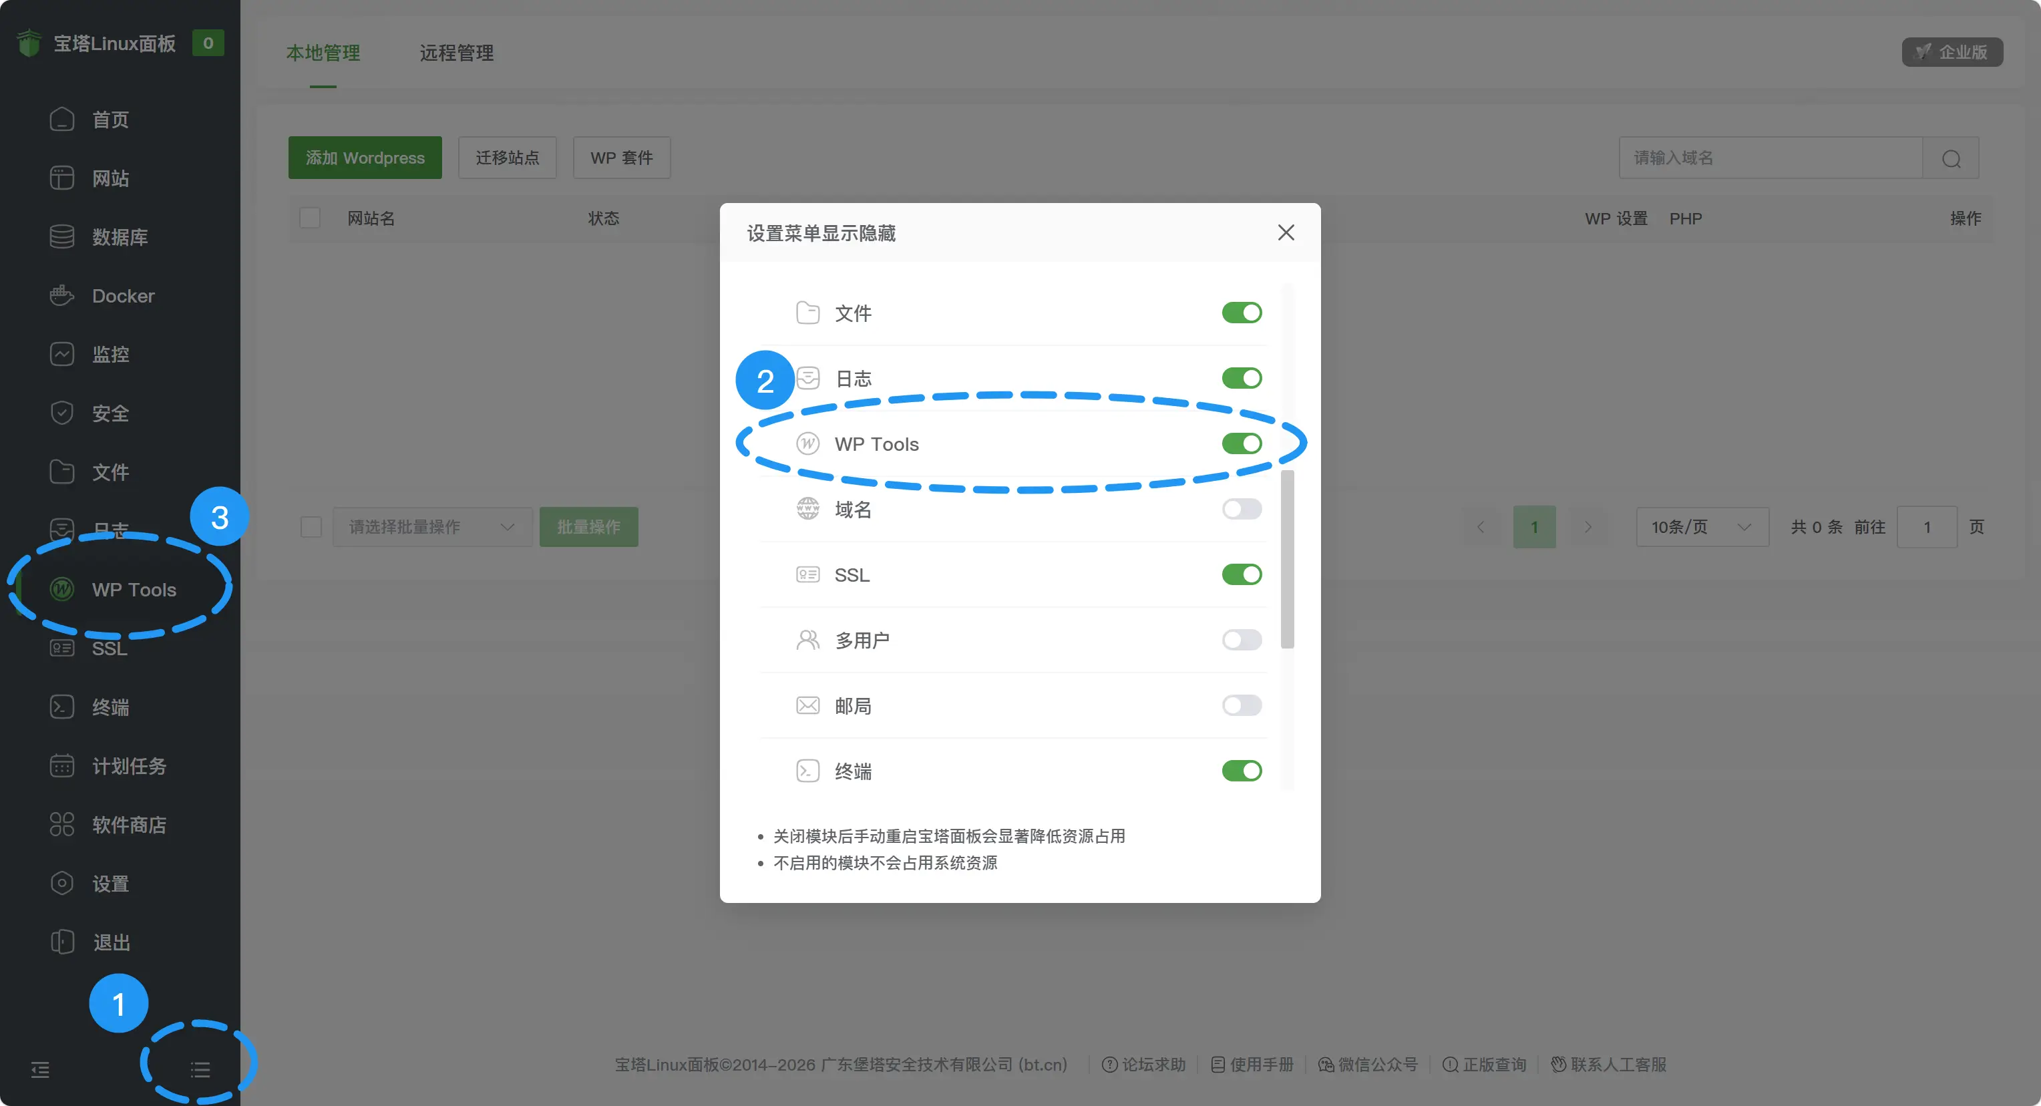Click the 文件 folder icon in the dialog
Image resolution: width=2041 pixels, height=1106 pixels.
tap(807, 313)
